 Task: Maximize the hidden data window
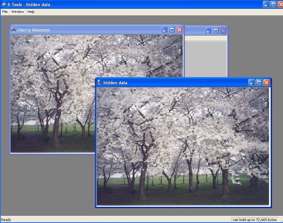(259, 83)
